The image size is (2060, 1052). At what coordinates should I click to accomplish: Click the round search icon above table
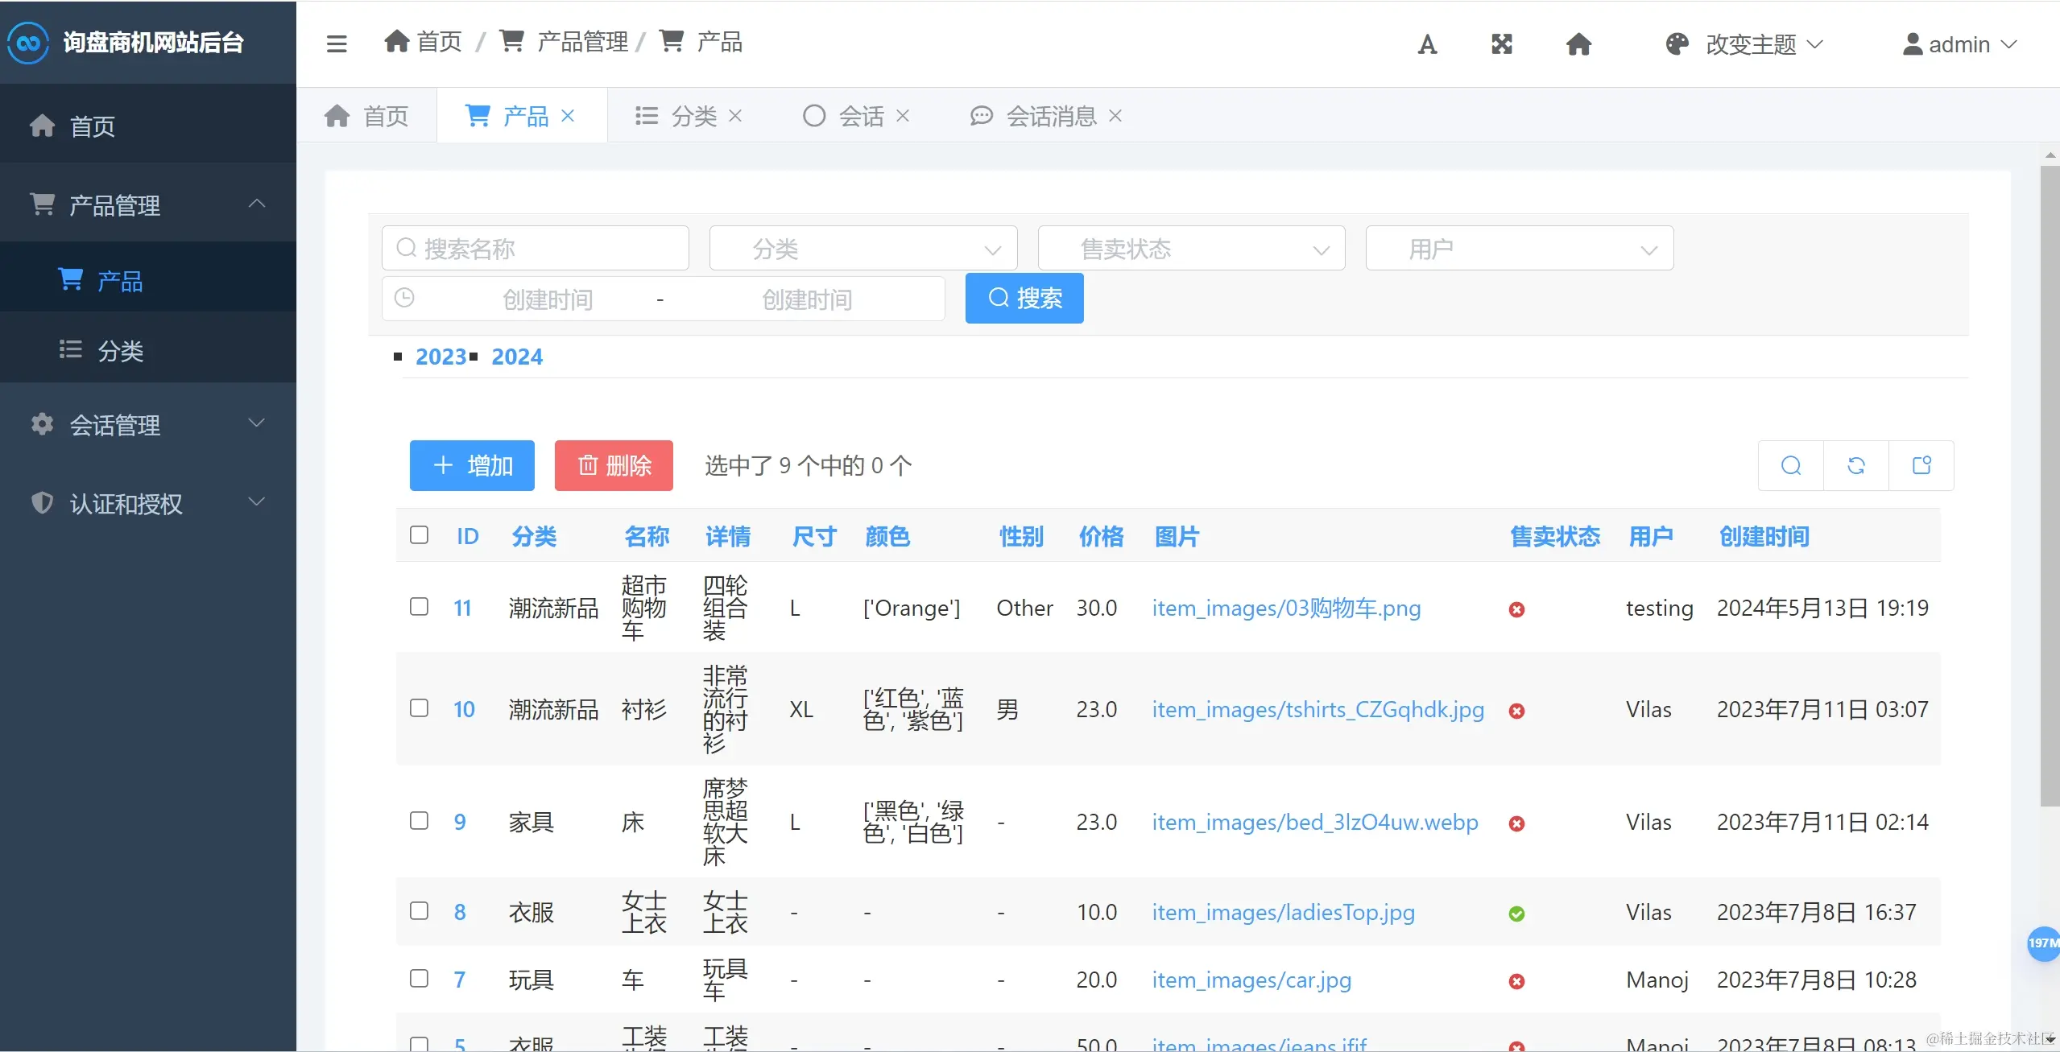pos(1791,465)
